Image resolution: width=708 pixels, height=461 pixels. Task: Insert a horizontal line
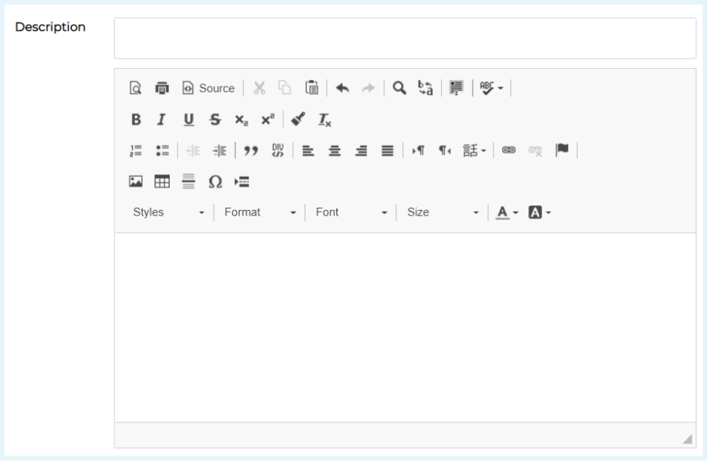click(x=188, y=181)
